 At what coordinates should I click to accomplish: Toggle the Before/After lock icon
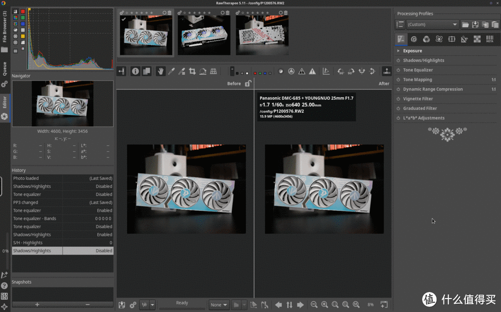pyautogui.click(x=248, y=84)
